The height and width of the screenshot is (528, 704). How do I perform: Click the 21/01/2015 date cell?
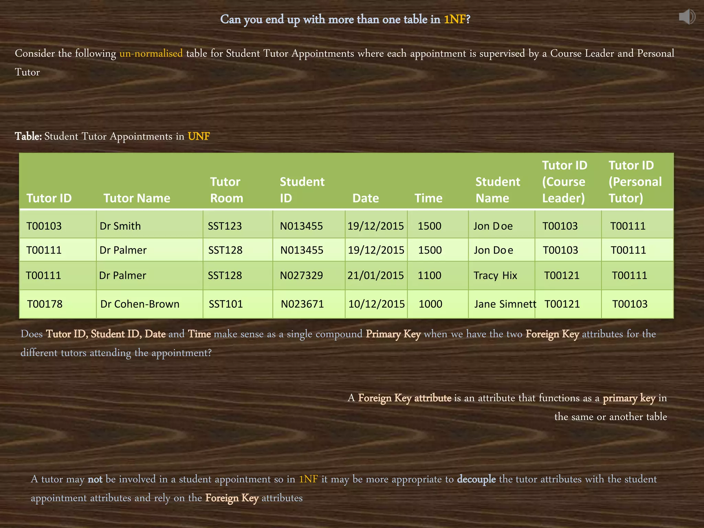pyautogui.click(x=375, y=275)
